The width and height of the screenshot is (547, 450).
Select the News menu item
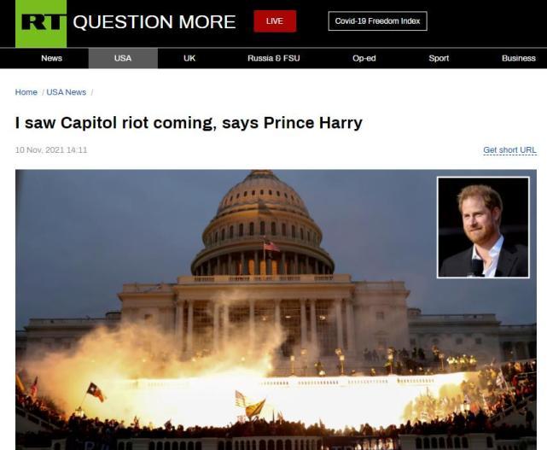coord(52,58)
